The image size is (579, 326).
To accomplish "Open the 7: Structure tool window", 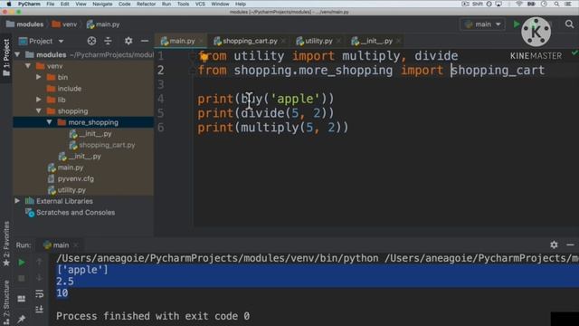I will 6,303.
